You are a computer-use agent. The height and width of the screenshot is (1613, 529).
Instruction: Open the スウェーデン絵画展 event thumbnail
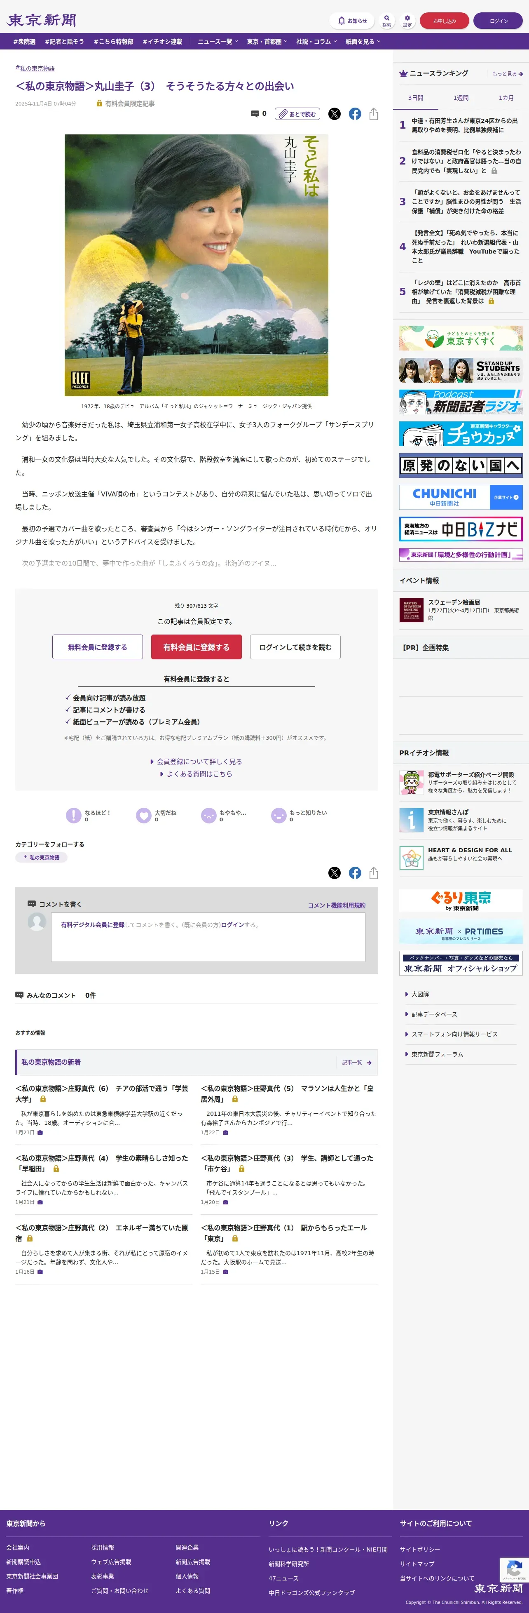click(x=411, y=611)
